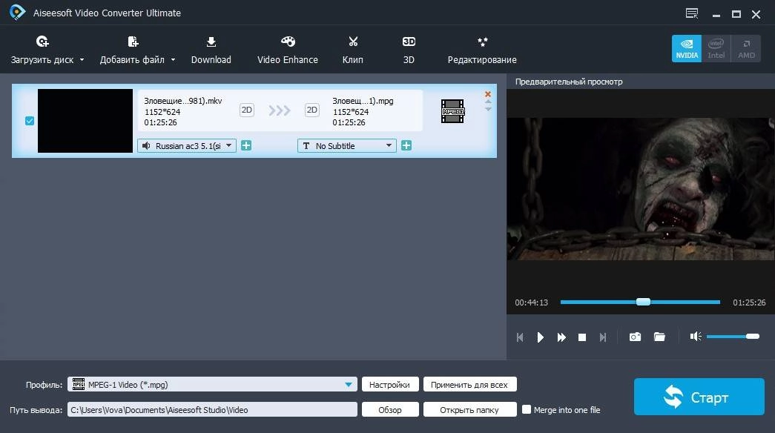This screenshot has height=433, width=775.
Task: Toggle NVIDIA hardware acceleration
Action: (x=687, y=48)
